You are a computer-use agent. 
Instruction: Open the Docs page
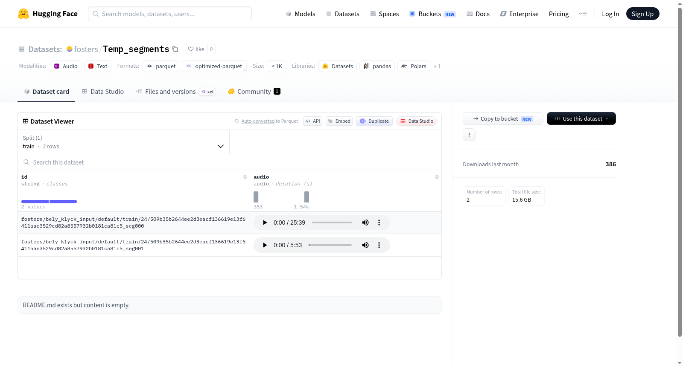tap(478, 14)
